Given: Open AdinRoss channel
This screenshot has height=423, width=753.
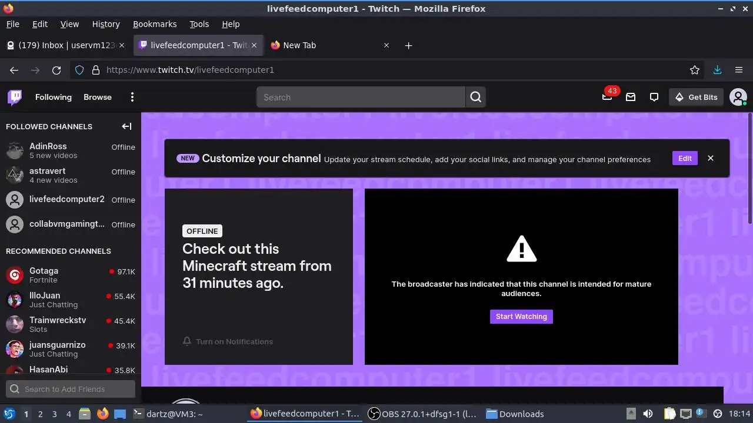Looking at the screenshot, I should 71,150.
